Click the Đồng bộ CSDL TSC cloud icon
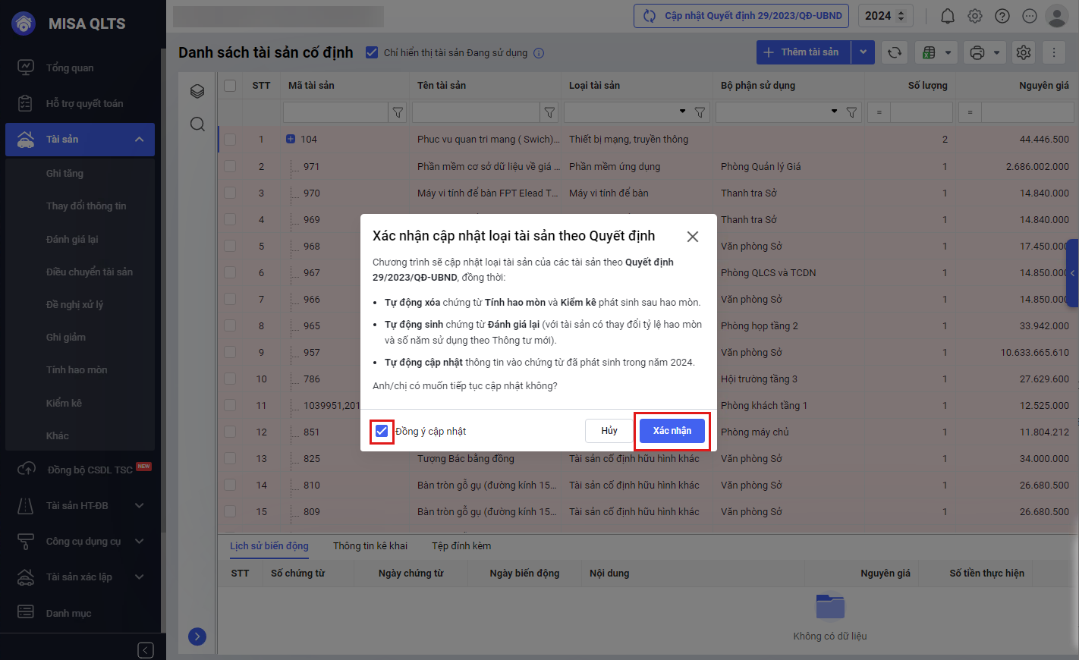Screen dimensions: 1079x660 click(26, 470)
